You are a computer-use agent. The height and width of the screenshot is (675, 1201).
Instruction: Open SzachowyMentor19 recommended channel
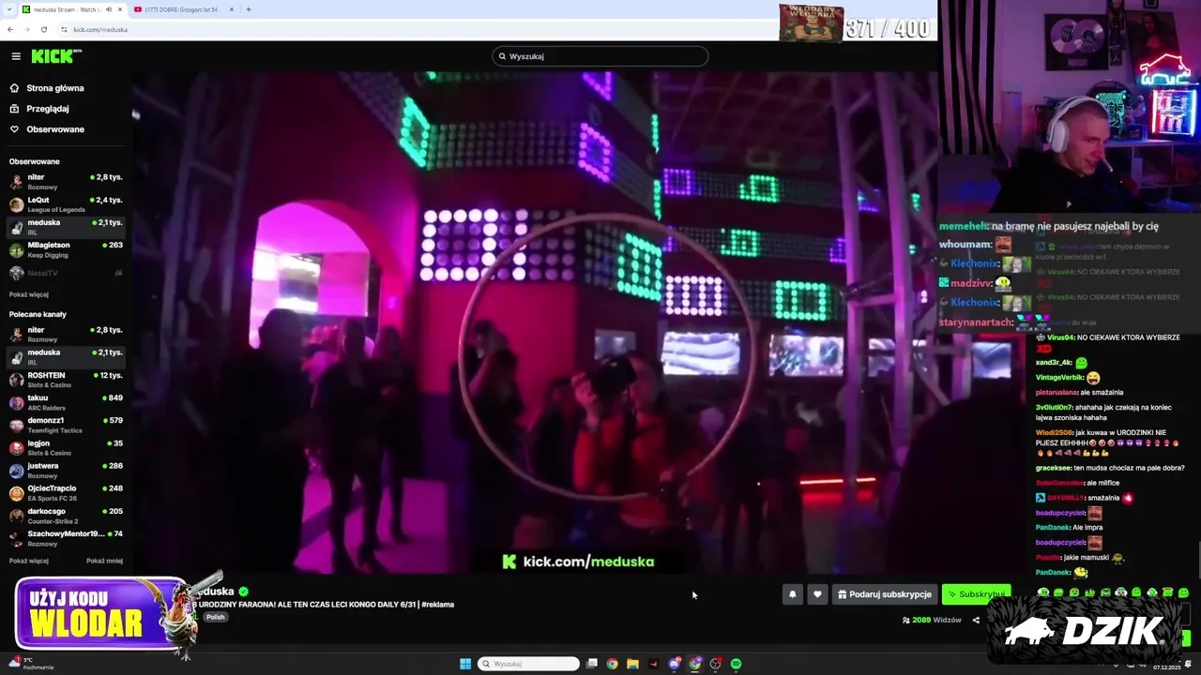66,537
